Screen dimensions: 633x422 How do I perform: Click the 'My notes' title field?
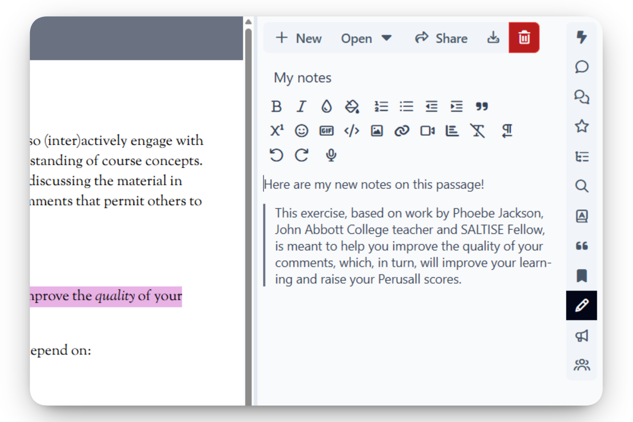pyautogui.click(x=303, y=78)
